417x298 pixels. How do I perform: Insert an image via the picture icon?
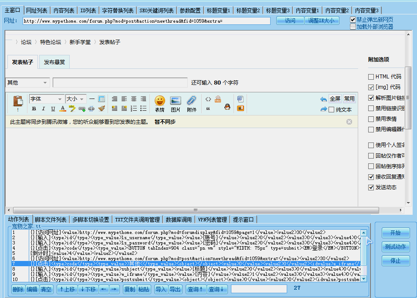[176, 101]
